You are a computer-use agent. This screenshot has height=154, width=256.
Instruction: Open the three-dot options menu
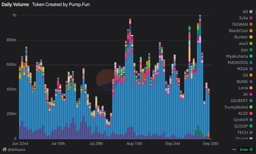(234, 149)
